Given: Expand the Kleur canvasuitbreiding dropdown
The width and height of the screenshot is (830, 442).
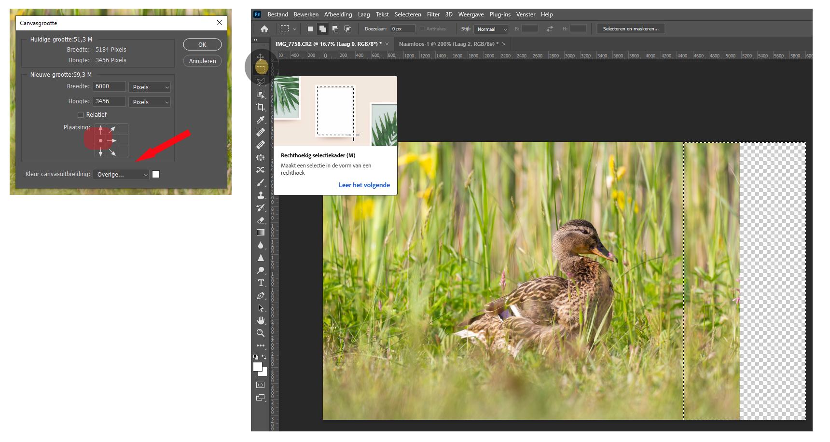Looking at the screenshot, I should click(121, 175).
